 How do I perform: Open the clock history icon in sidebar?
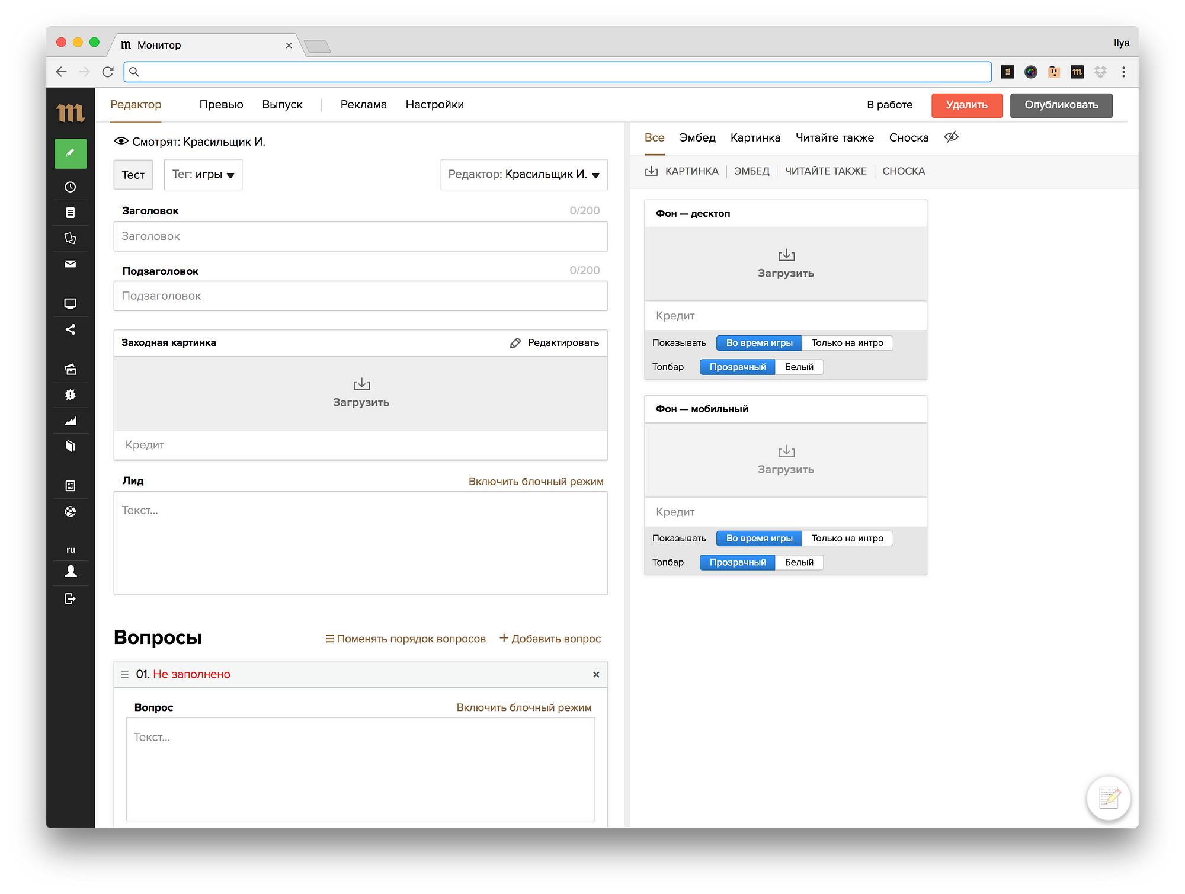(71, 187)
